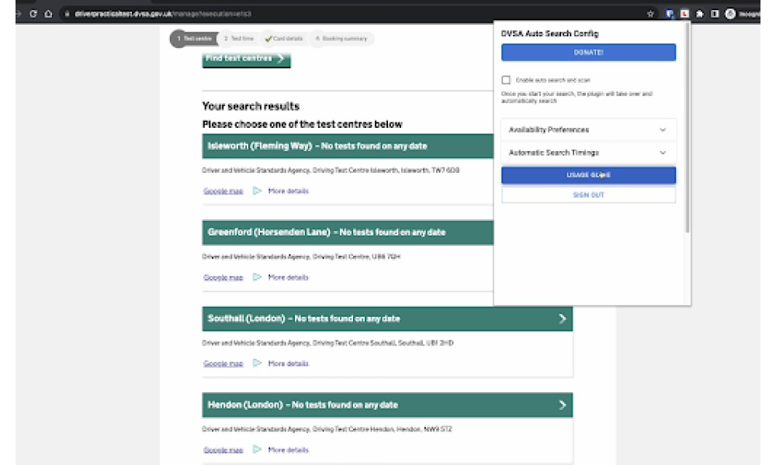Click 'Please choose one of the test centres below'

tap(303, 125)
